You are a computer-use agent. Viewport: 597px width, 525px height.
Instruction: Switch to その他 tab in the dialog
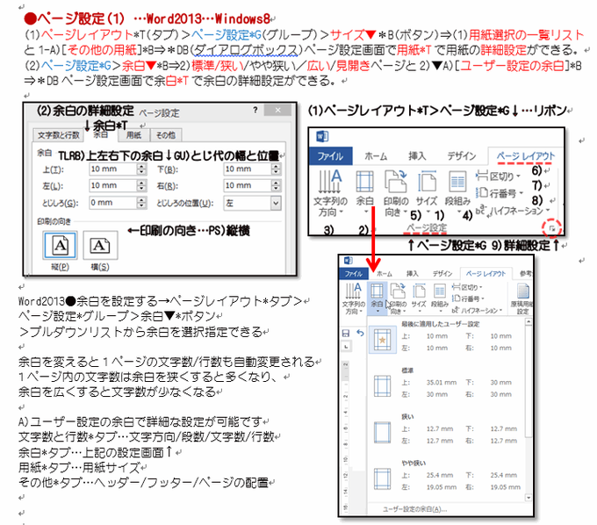[x=166, y=135]
